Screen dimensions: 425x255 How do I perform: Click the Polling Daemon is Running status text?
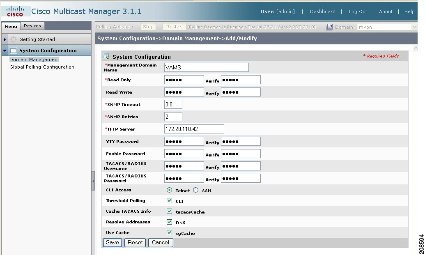(252, 27)
